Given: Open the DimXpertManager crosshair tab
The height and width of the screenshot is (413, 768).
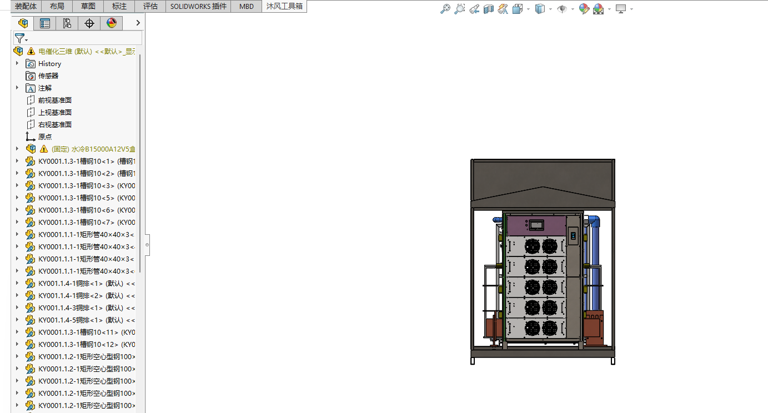Looking at the screenshot, I should pyautogui.click(x=89, y=23).
